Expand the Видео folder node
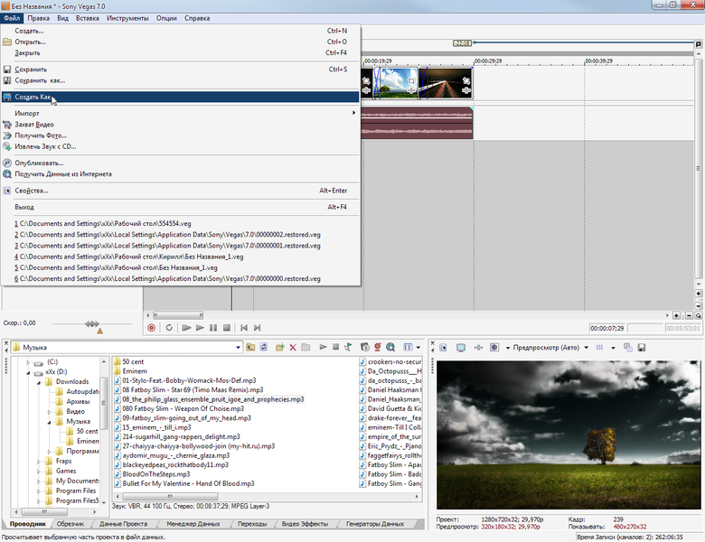The width and height of the screenshot is (705, 542). pos(49,412)
